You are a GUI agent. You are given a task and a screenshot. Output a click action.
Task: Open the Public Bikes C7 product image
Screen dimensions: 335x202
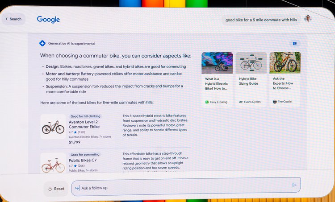tap(53, 163)
